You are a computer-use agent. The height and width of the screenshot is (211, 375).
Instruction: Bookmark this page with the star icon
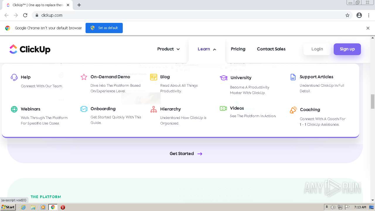[347, 15]
